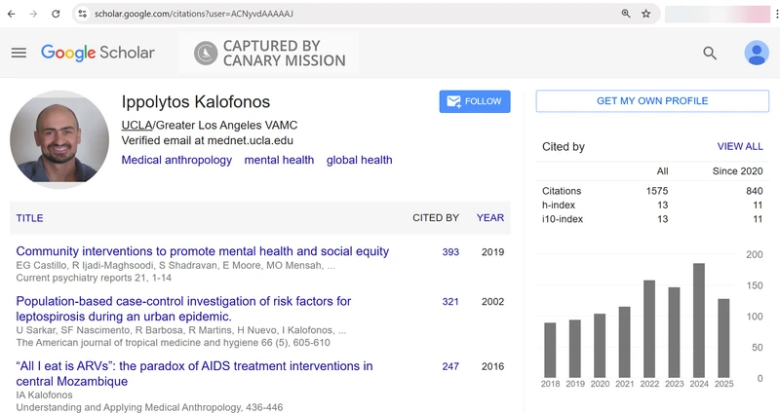
Task: Click the 'Cited by' panel heading
Action: tap(564, 147)
